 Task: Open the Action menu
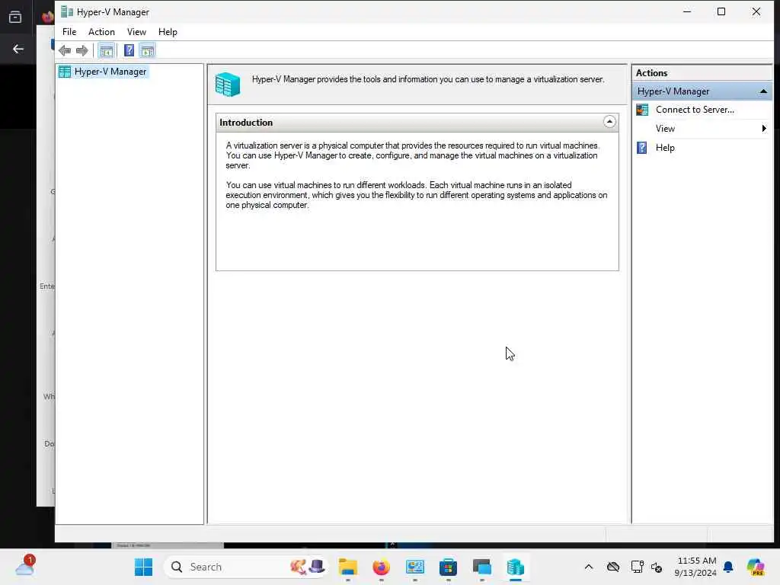click(101, 32)
